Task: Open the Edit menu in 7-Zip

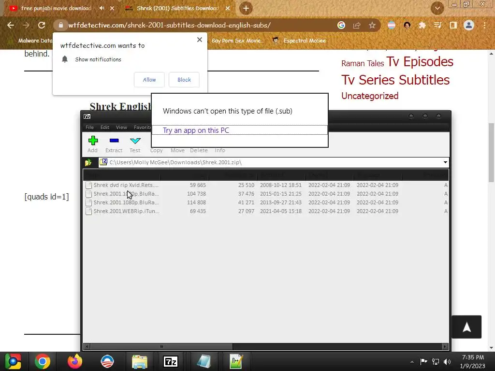Action: (x=105, y=127)
